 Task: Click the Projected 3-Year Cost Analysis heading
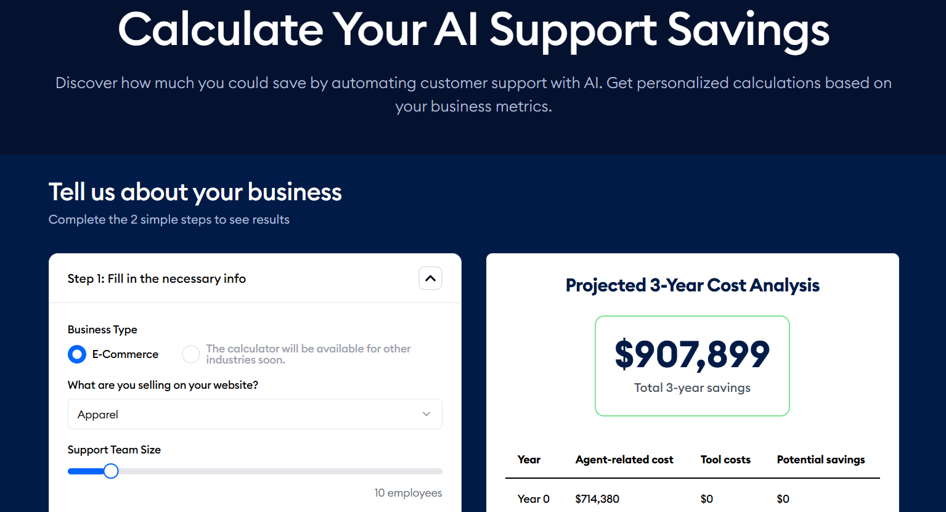tap(691, 285)
